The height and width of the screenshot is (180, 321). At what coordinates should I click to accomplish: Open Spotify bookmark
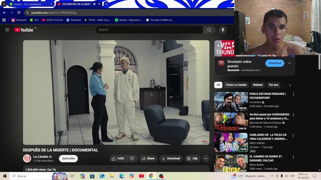tap(128, 20)
